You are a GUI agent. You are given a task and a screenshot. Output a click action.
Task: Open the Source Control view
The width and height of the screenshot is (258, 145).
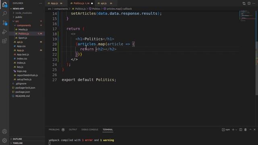point(4,23)
